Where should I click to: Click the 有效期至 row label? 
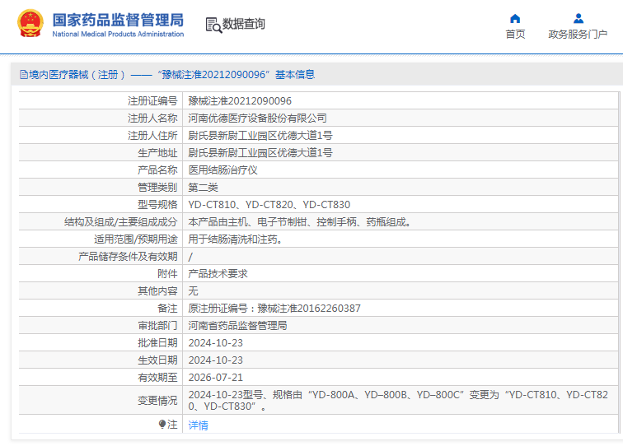click(157, 378)
